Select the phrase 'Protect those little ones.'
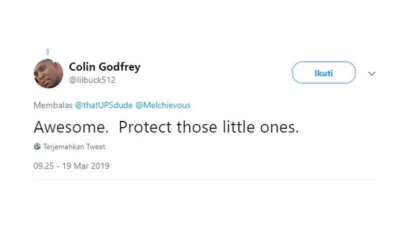 pyautogui.click(x=209, y=127)
